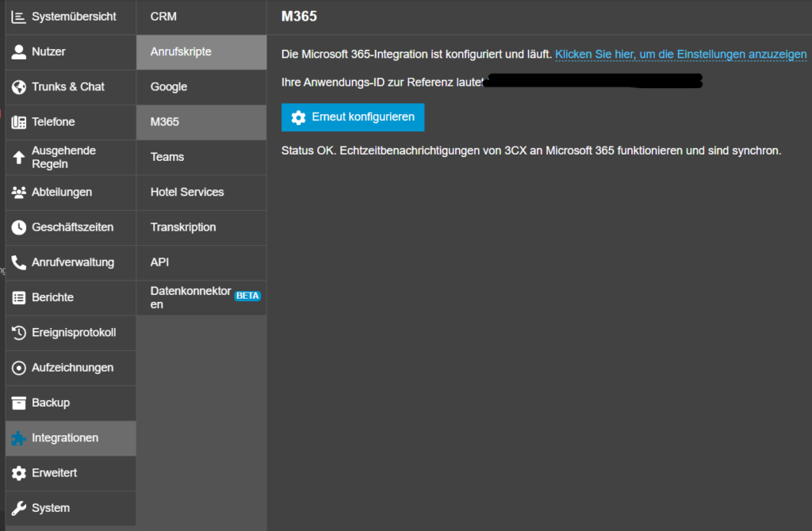
Task: Go to the Nutzer section
Action: click(x=71, y=52)
